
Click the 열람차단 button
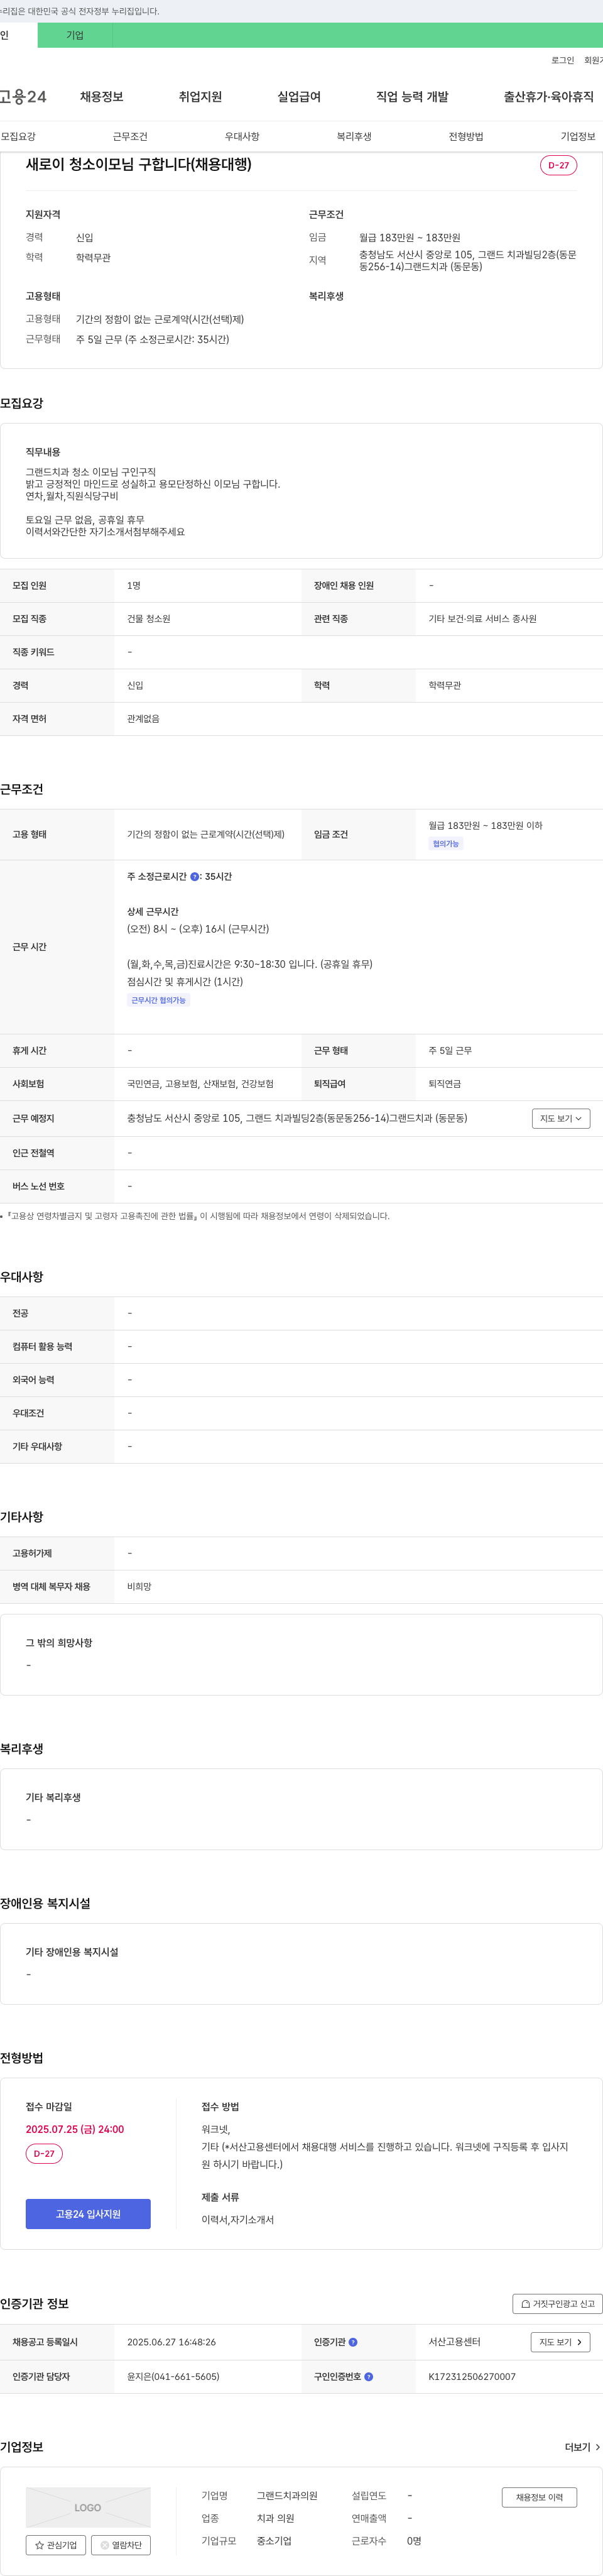click(x=121, y=2545)
